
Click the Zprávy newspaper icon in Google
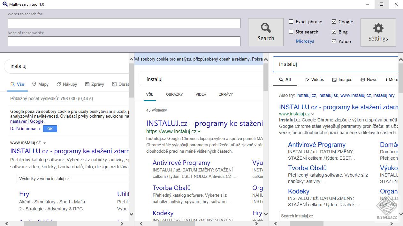click(x=87, y=84)
